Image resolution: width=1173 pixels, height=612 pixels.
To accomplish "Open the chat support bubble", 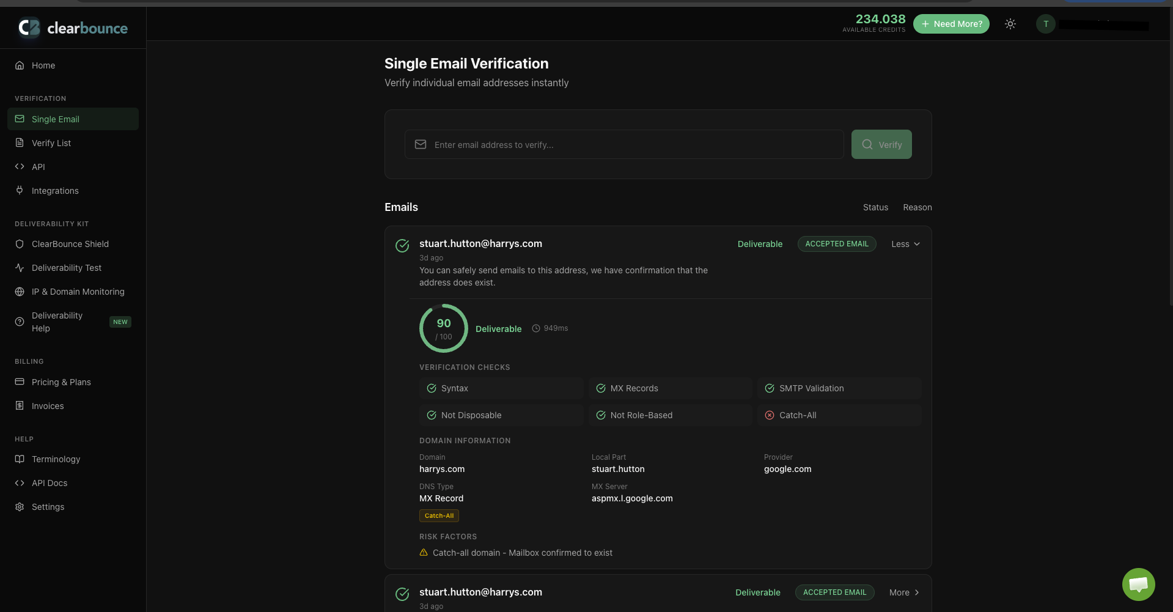I will [1138, 584].
